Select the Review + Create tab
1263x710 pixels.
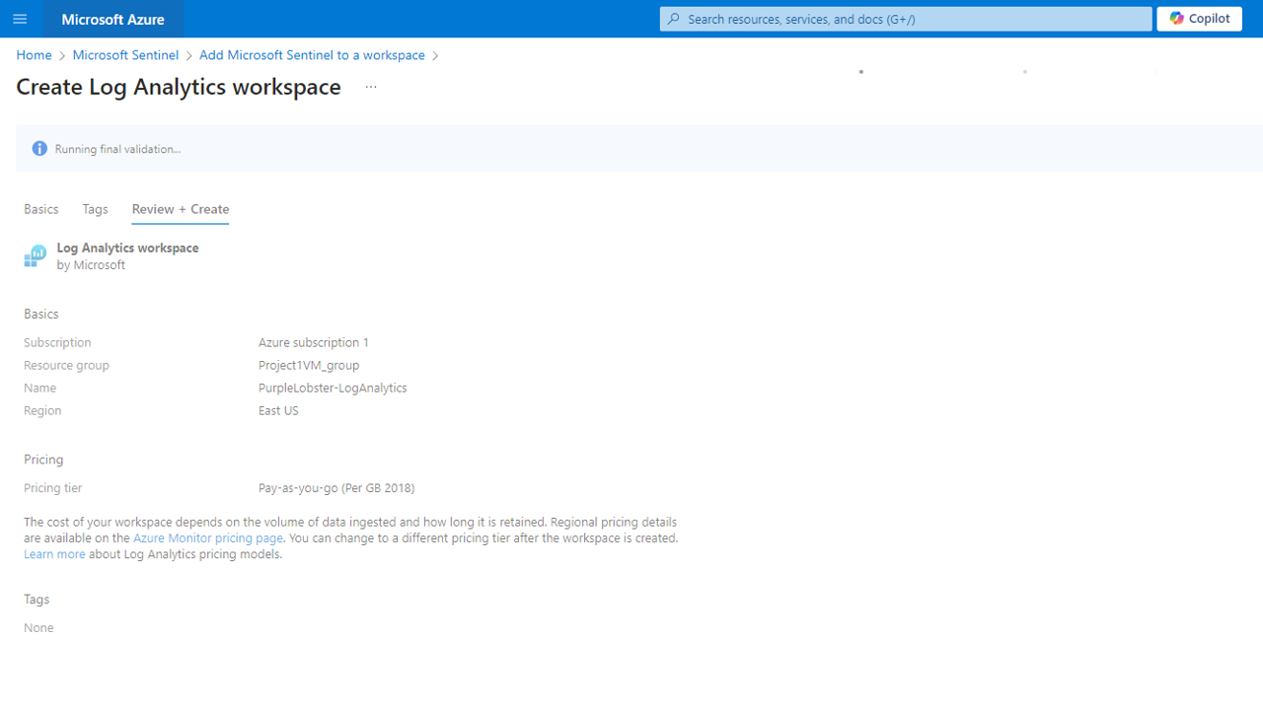[x=181, y=209]
